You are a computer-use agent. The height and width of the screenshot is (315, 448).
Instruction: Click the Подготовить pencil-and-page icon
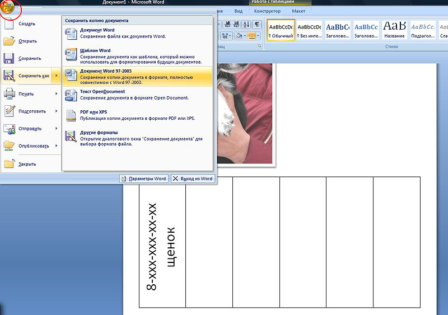10,111
